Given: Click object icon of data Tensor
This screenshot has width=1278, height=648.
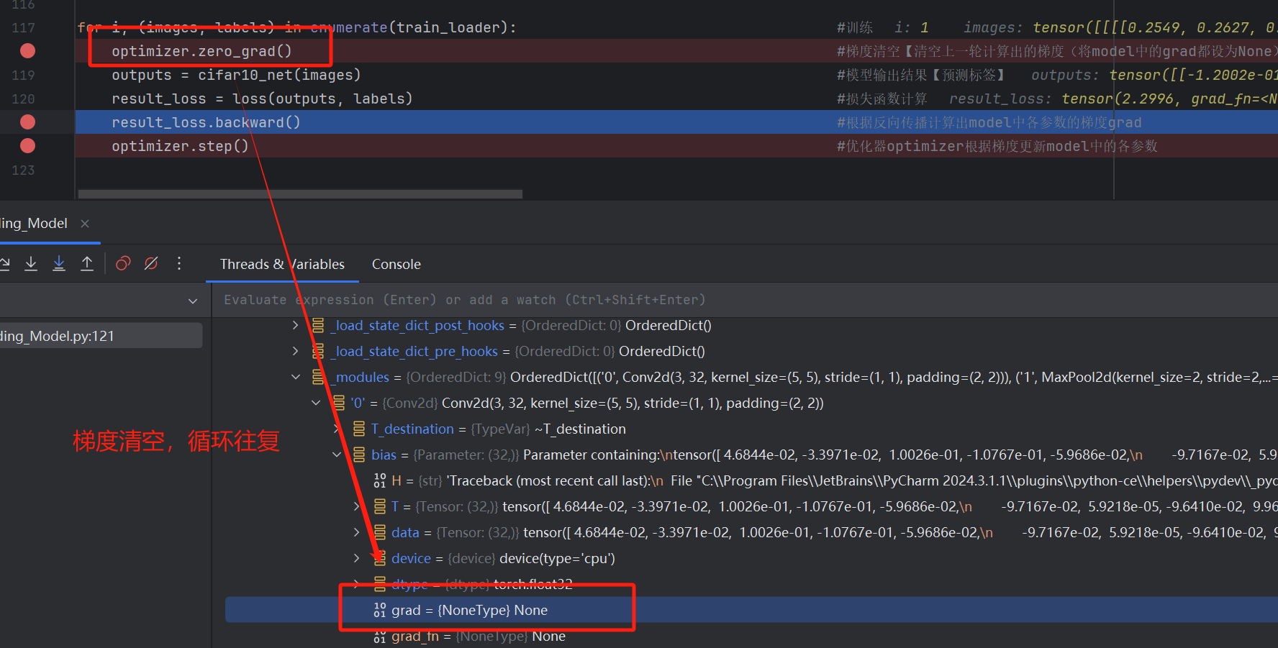Looking at the screenshot, I should [x=380, y=533].
